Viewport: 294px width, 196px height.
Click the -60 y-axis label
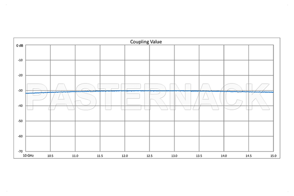(20, 136)
